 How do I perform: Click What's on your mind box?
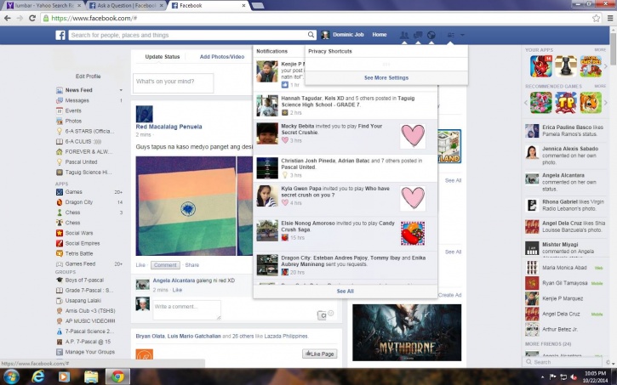point(173,83)
